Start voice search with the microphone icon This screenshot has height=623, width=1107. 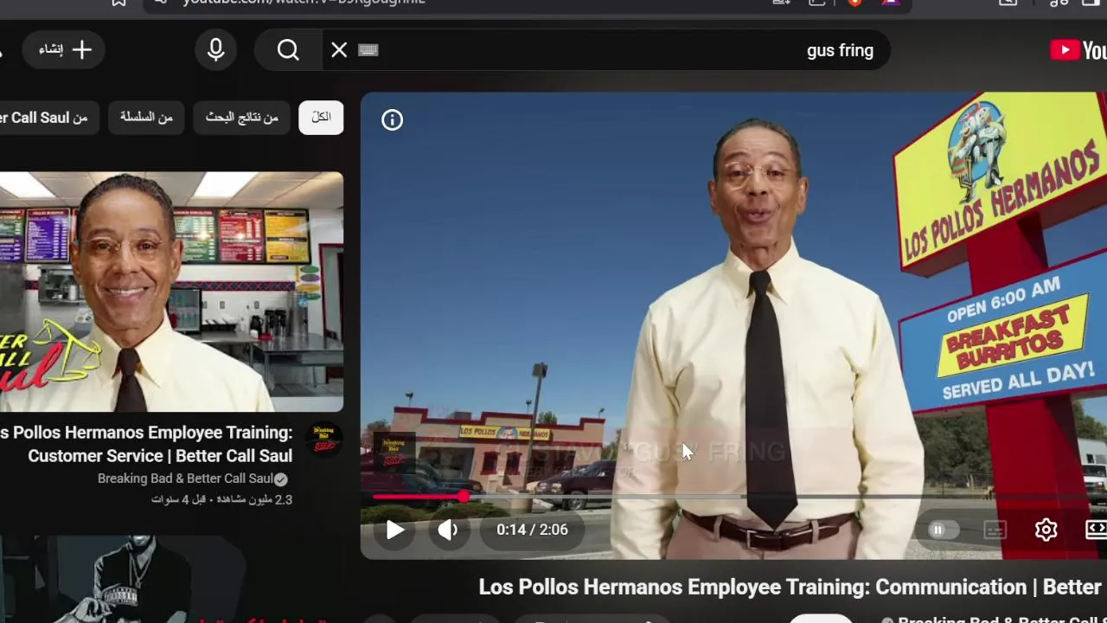216,50
